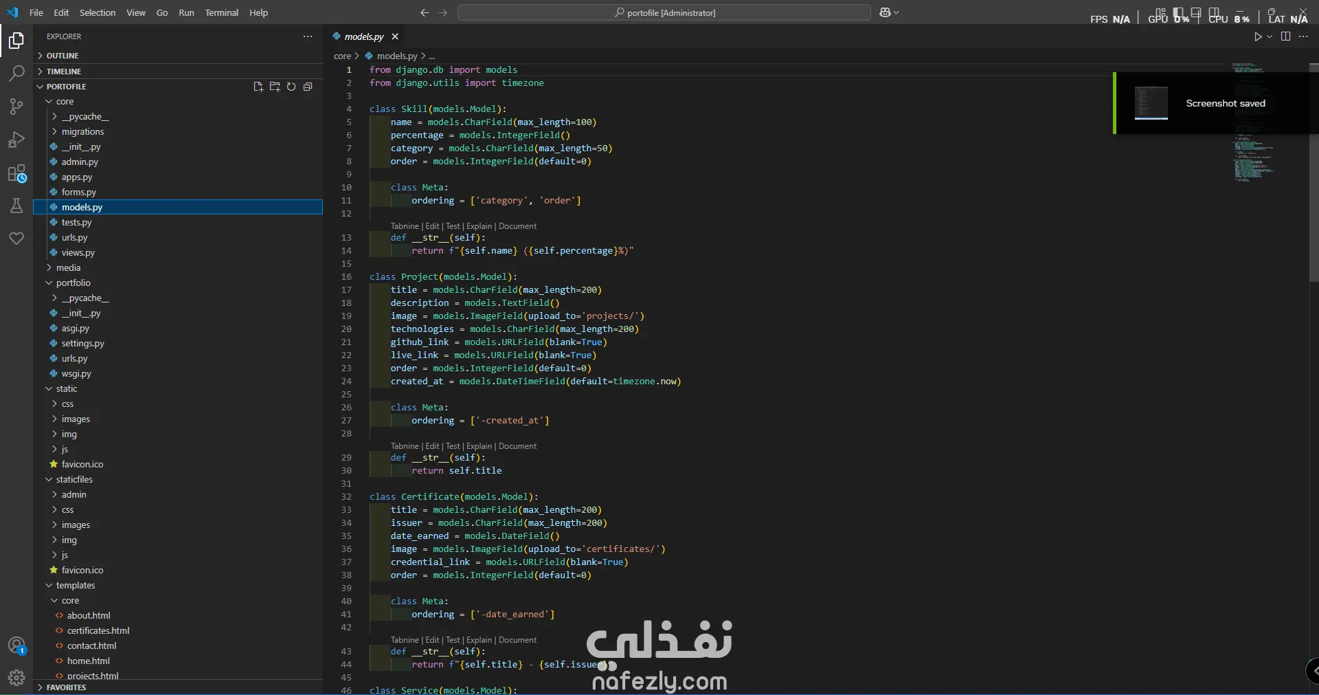Open the Testing flask view
This screenshot has height=695, width=1319.
16,206
